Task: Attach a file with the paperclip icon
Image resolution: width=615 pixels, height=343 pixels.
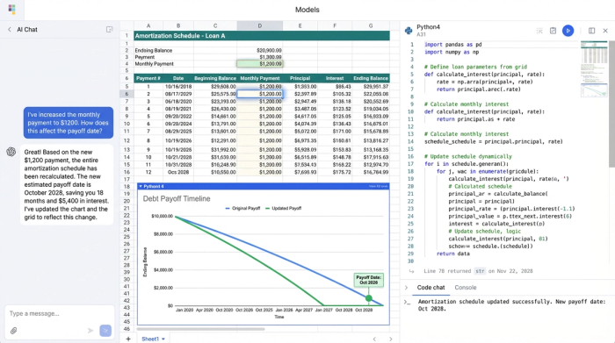Action: pyautogui.click(x=14, y=331)
